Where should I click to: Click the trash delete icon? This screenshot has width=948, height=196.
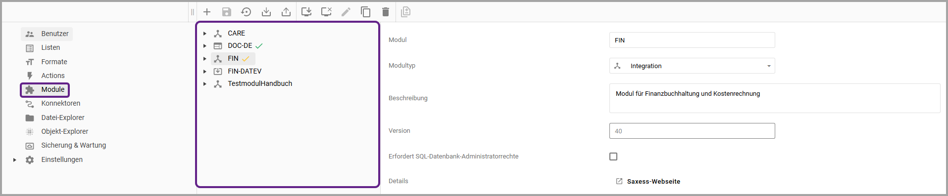386,12
